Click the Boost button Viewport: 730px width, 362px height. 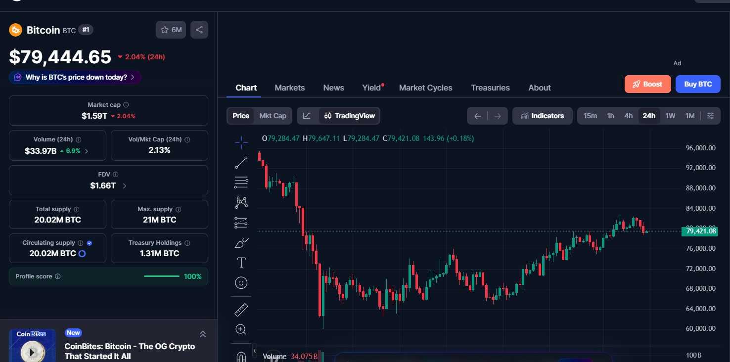pyautogui.click(x=647, y=84)
